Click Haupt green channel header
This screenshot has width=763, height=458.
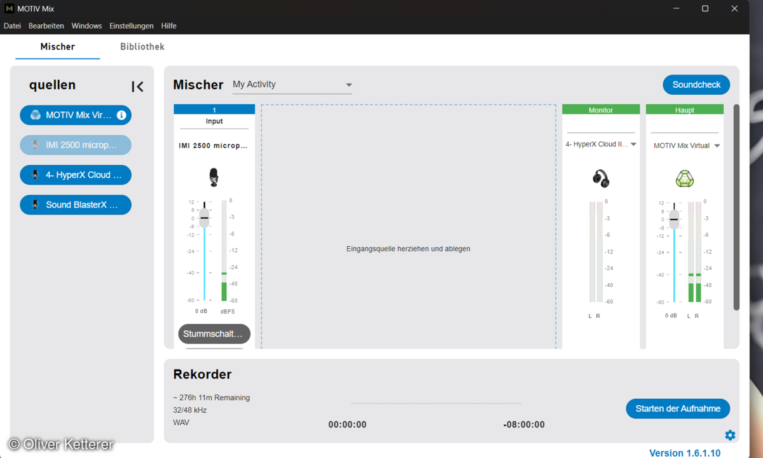[x=685, y=109]
